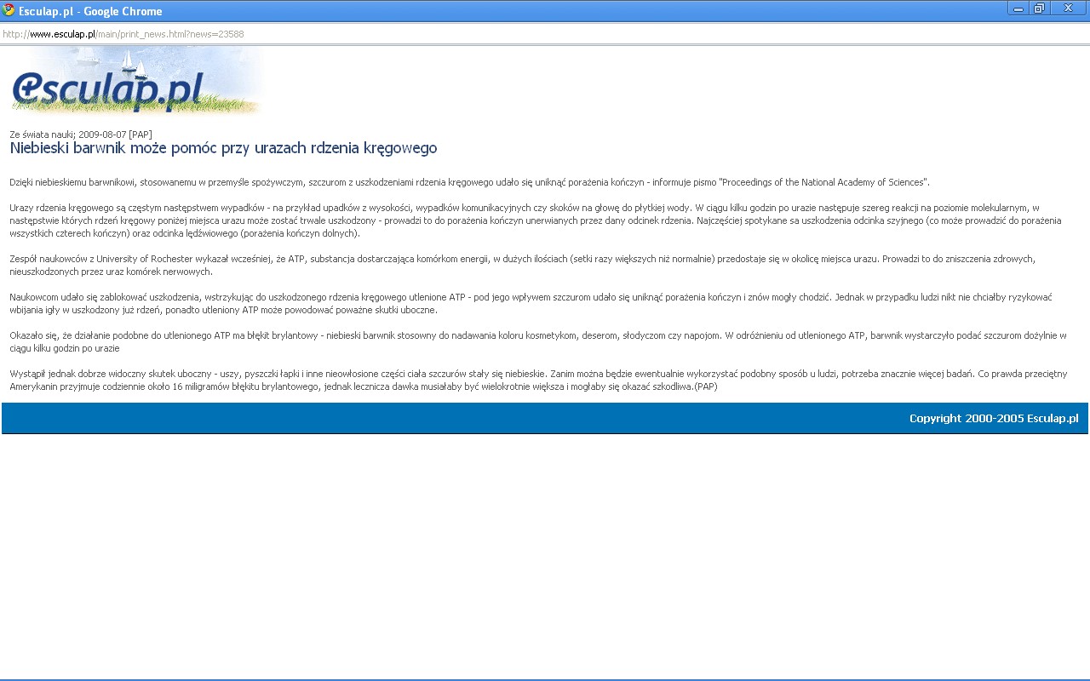Image resolution: width=1090 pixels, height=681 pixels.
Task: Click the paragraph starting 'Dzięki niebieskiemu barwnikowi'
Action: tap(469, 182)
